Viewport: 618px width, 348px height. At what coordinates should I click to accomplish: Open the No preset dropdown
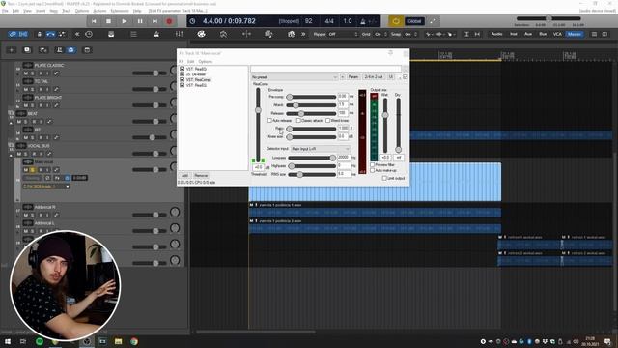294,77
